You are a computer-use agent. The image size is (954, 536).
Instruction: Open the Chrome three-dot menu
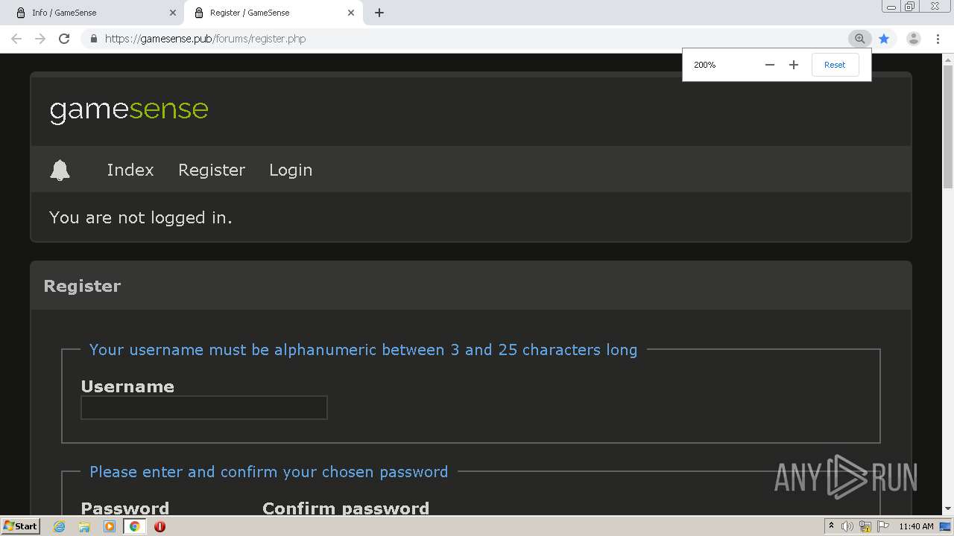click(938, 39)
